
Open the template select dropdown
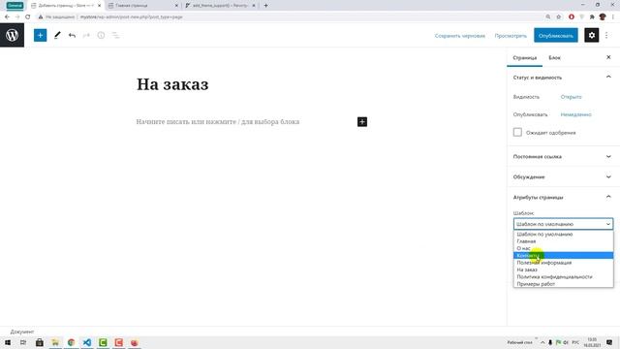pos(564,224)
